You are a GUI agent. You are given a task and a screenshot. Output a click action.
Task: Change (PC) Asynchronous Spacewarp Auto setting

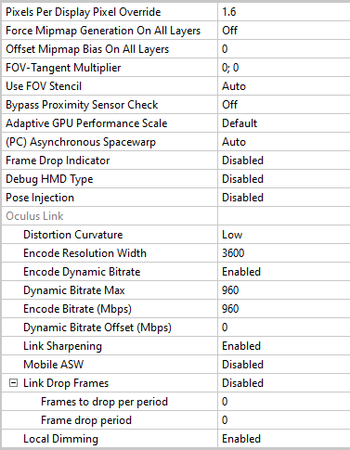tap(284, 142)
